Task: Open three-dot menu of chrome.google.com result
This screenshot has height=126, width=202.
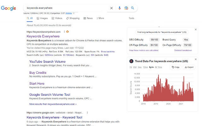Action: point(87,113)
